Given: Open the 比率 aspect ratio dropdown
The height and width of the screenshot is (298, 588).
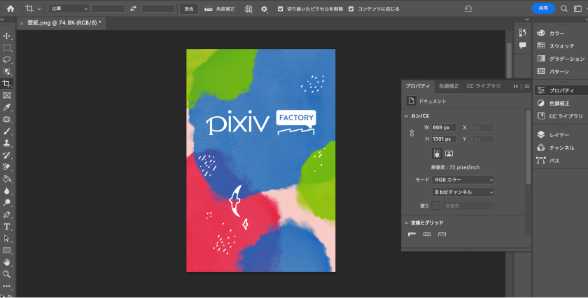Looking at the screenshot, I should point(69,8).
